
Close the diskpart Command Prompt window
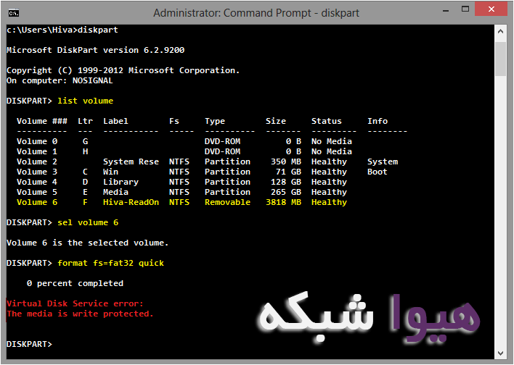pyautogui.click(x=491, y=9)
